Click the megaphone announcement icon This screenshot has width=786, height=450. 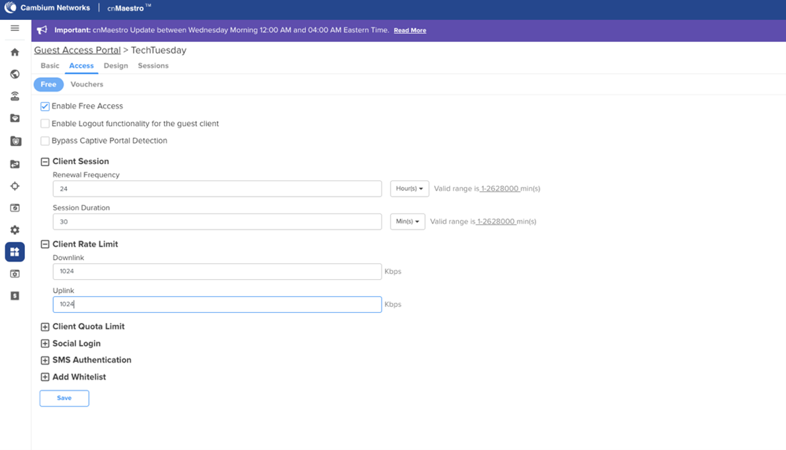[42, 30]
